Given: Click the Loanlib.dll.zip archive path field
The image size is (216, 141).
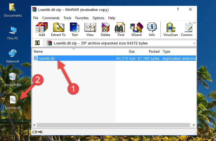Looking at the screenshot, I should (122, 43).
